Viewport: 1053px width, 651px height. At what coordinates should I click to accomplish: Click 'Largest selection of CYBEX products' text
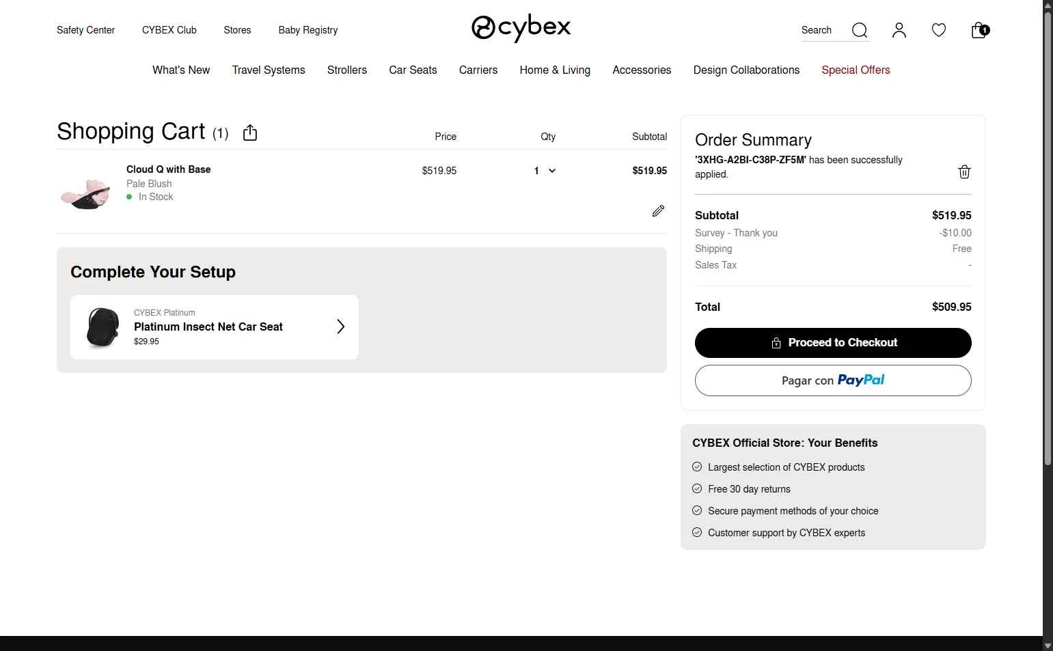(x=787, y=467)
